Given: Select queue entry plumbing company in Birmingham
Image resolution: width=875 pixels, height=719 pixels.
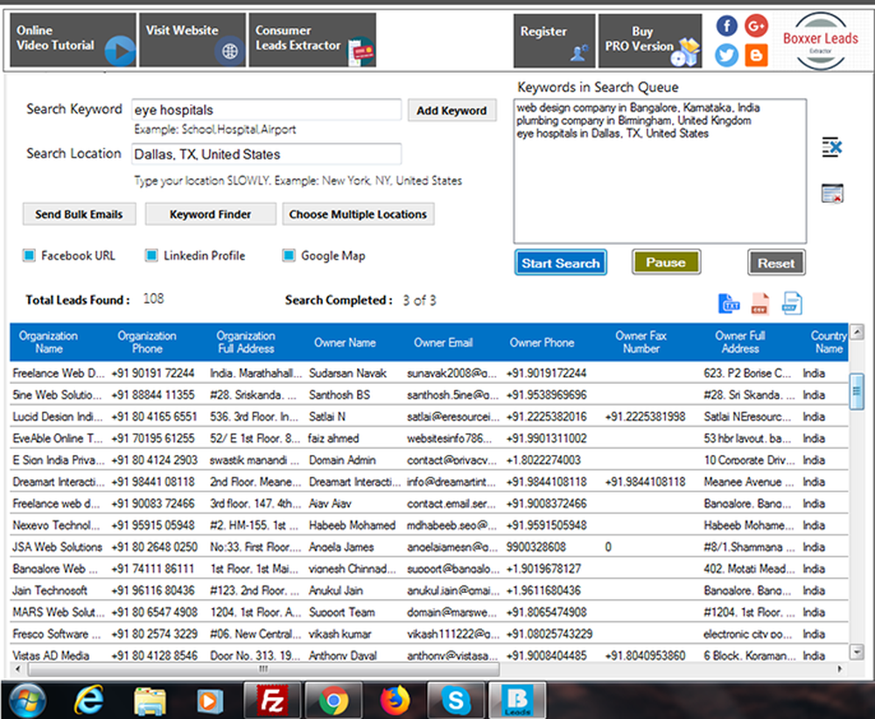Looking at the screenshot, I should [x=633, y=121].
